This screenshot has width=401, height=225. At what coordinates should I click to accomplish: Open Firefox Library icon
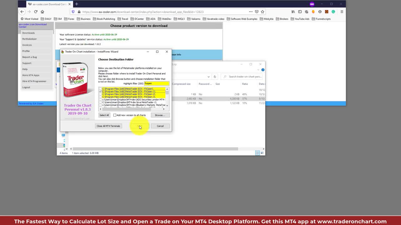coord(293,12)
